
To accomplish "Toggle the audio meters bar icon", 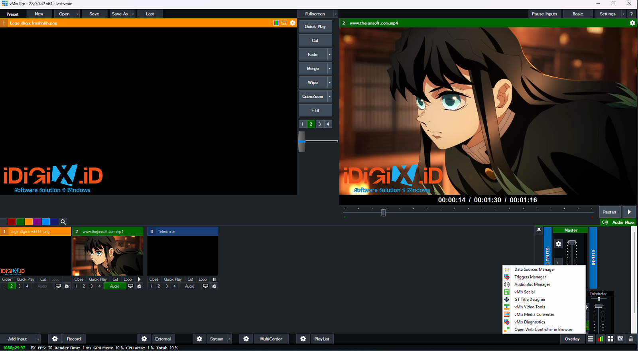I will tap(601, 339).
